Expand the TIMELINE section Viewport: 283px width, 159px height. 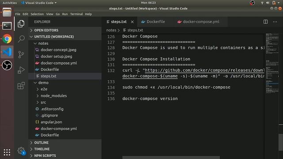[42, 149]
